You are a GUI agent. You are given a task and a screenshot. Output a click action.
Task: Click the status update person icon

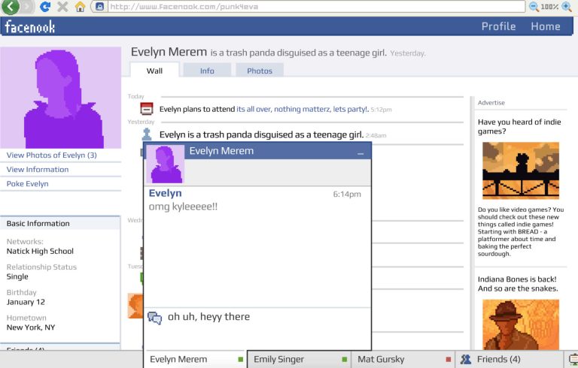click(x=147, y=134)
